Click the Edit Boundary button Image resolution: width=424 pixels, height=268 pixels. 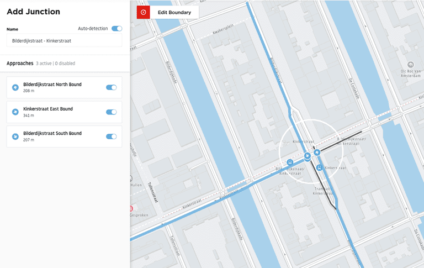click(174, 12)
